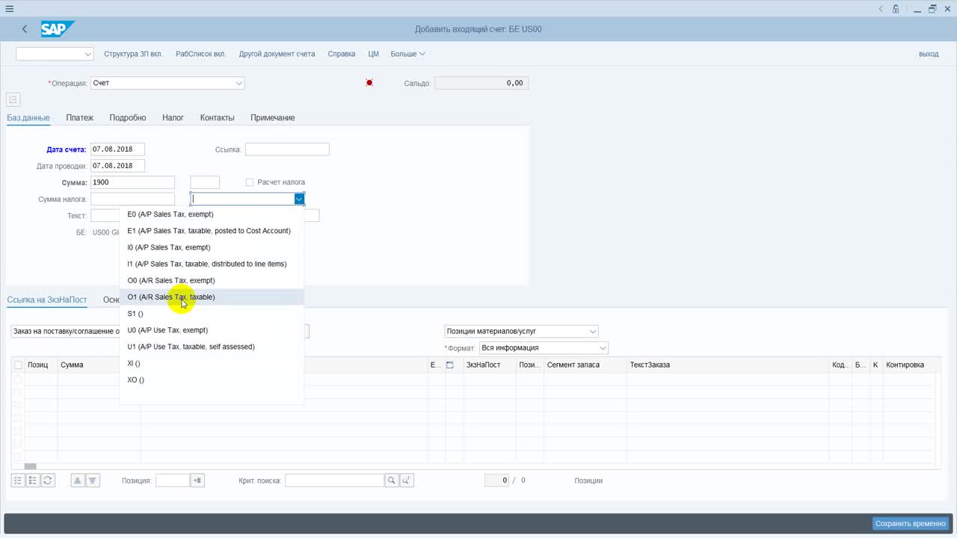Switch to the Подробно tab
Viewport: 957px width, 538px height.
[x=128, y=117]
